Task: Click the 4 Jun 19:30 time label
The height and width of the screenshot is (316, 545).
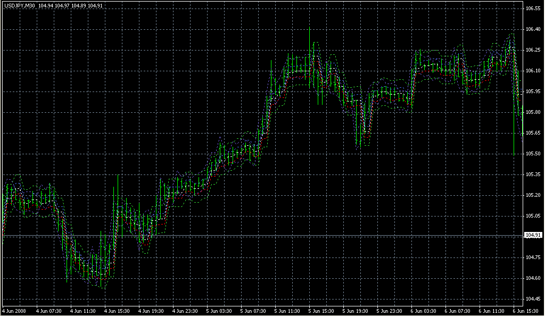Action: click(151, 311)
